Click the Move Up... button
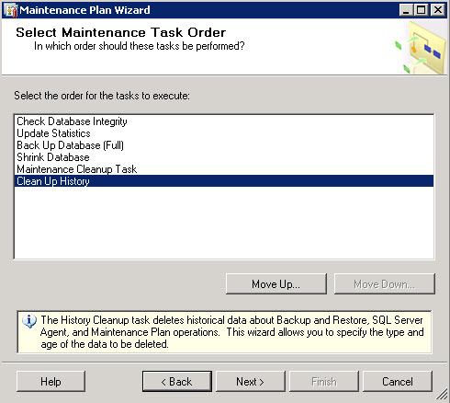 (276, 284)
